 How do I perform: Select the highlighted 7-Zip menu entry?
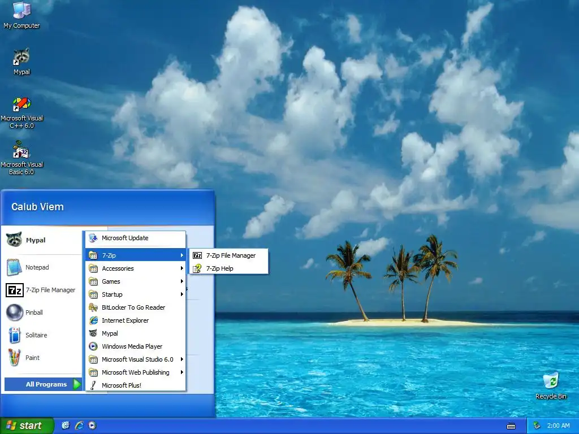tap(136, 255)
